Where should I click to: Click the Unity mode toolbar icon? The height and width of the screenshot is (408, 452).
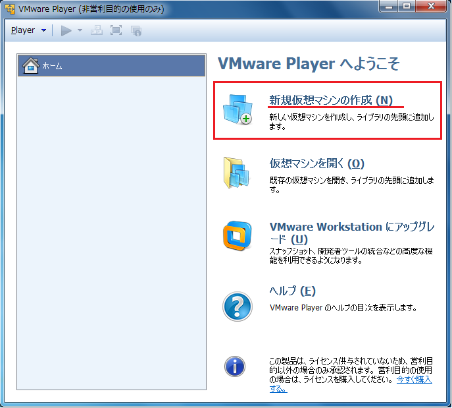click(136, 30)
